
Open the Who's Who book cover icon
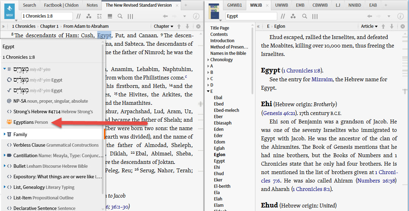point(214,12)
